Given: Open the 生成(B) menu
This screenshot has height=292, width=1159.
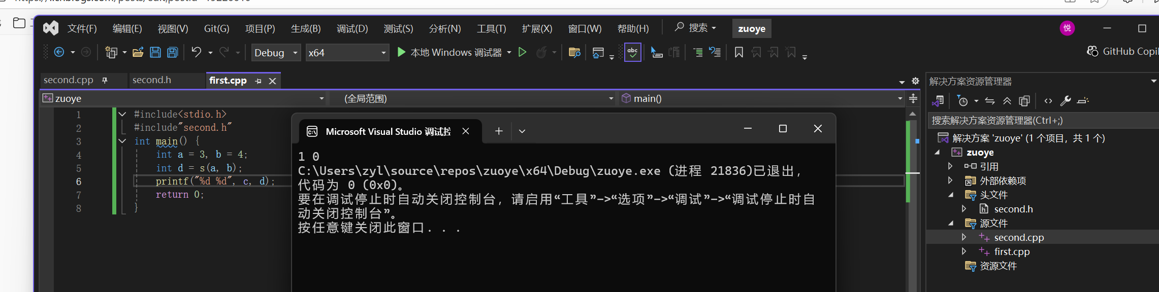Looking at the screenshot, I should (x=306, y=28).
